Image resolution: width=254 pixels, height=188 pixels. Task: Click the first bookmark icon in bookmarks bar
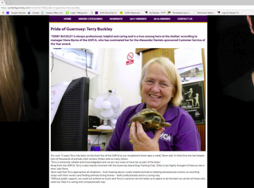pyautogui.click(x=3, y=13)
